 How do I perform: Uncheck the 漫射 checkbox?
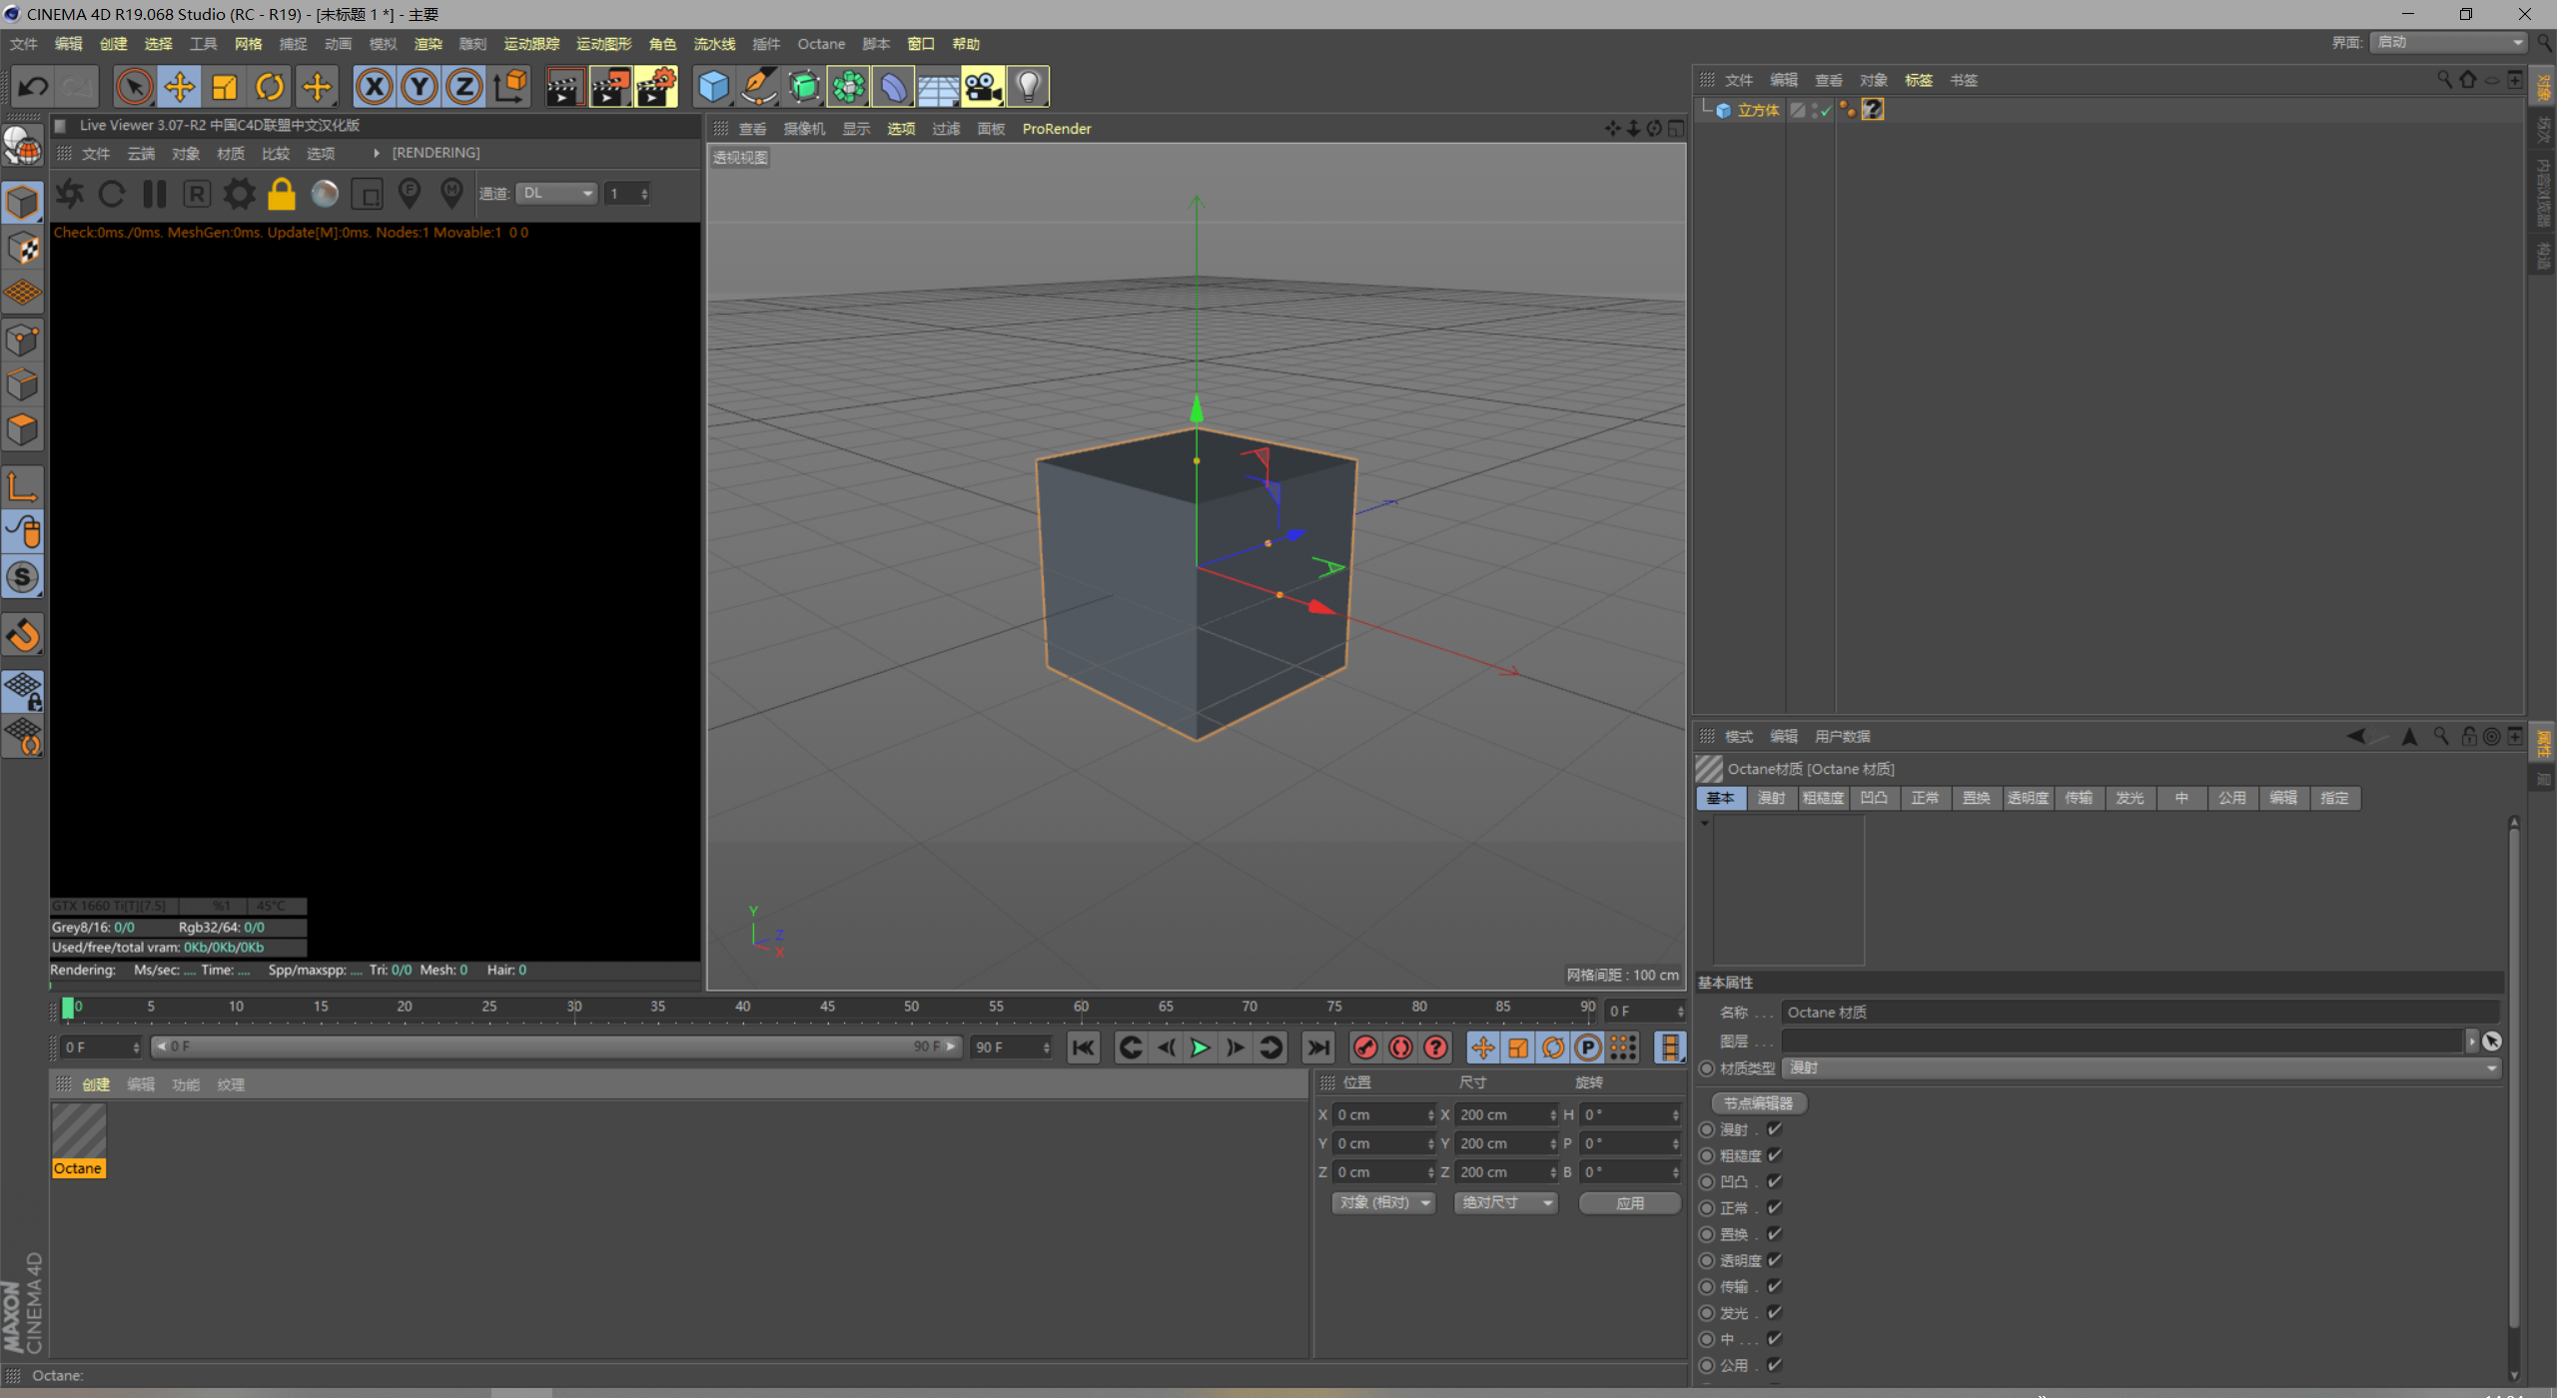tap(1775, 1129)
